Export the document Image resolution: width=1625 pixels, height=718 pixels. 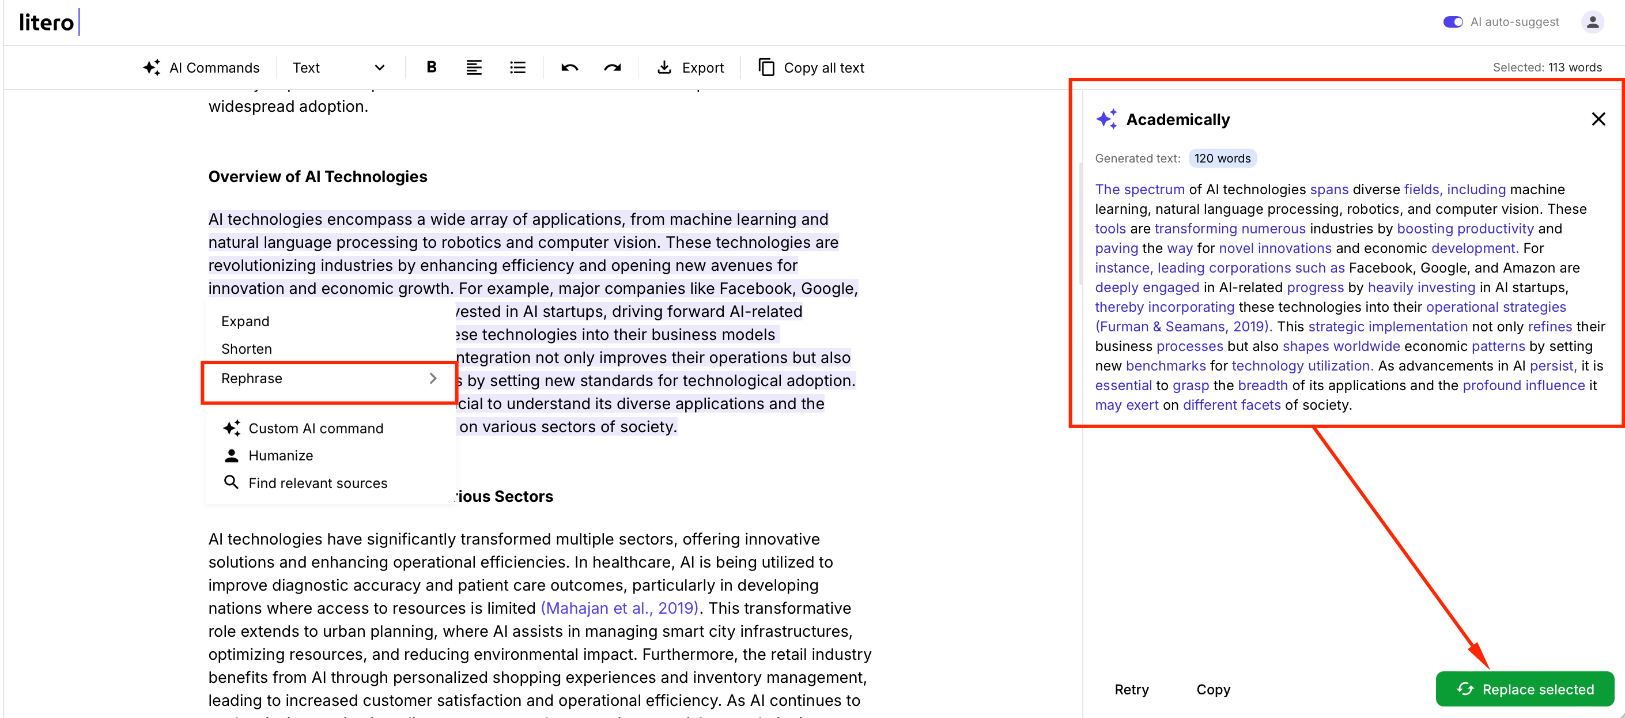[x=691, y=67]
